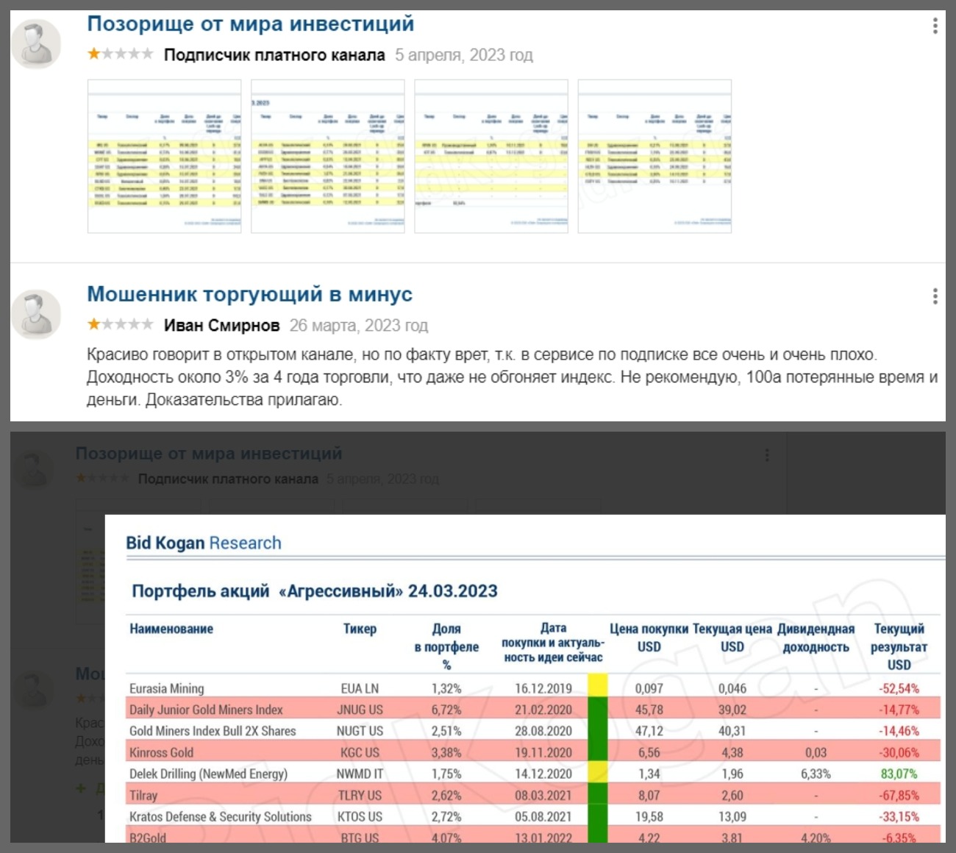956x853 pixels.
Task: Click the result value '-30,06%'
Action: click(x=899, y=752)
